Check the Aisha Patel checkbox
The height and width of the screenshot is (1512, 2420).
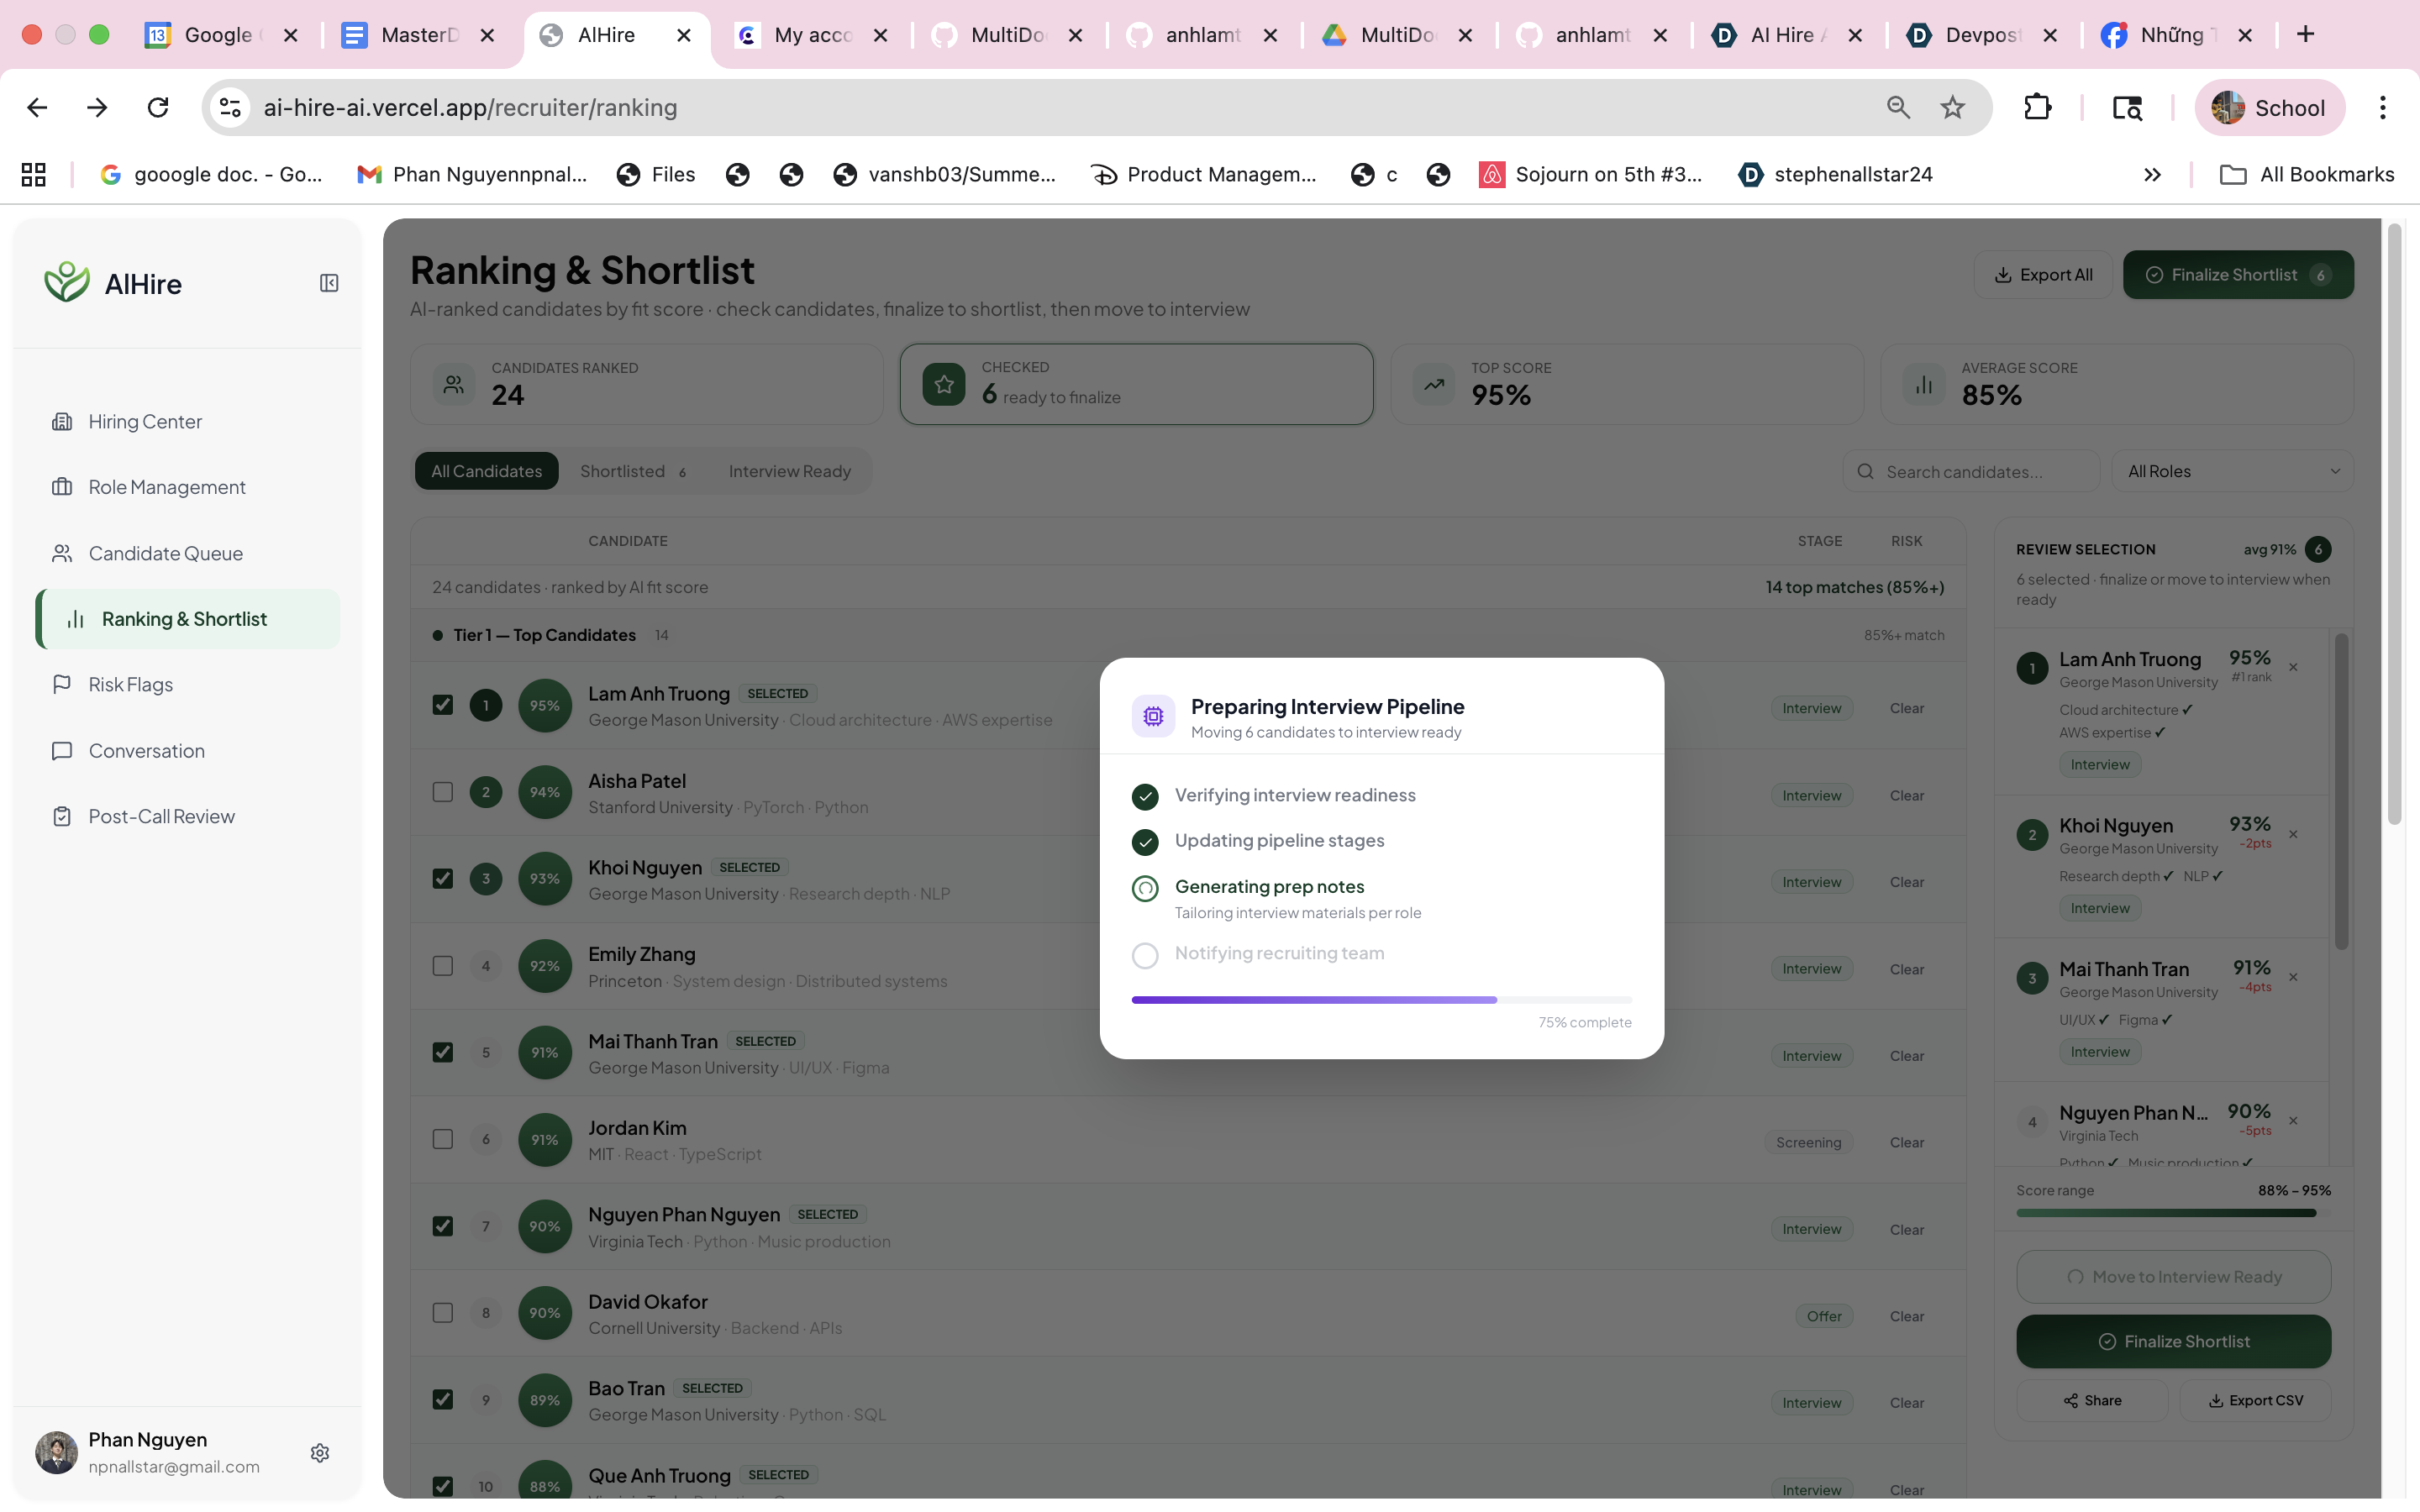click(x=443, y=792)
